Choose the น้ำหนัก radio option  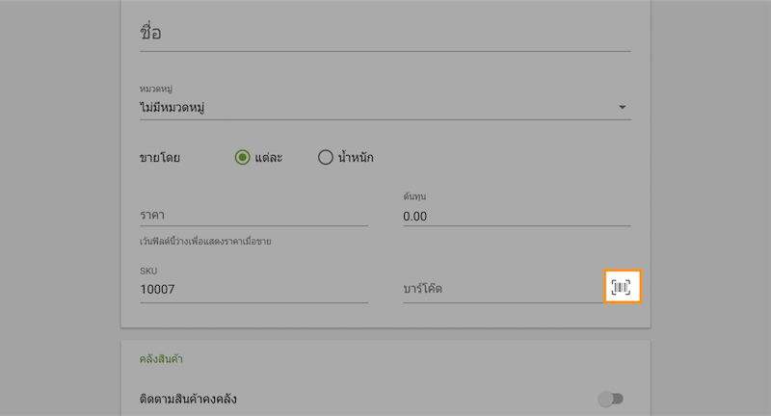(x=325, y=157)
